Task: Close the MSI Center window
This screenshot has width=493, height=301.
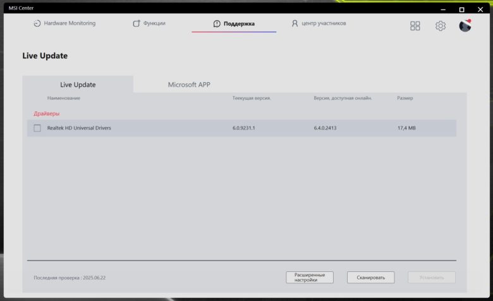Action: click(480, 9)
